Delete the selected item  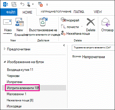tap(91, 25)
